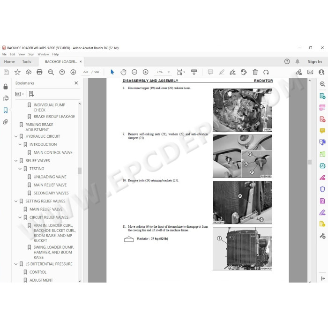Click the upload to cloud icon
The image size is (328, 328).
29,72
